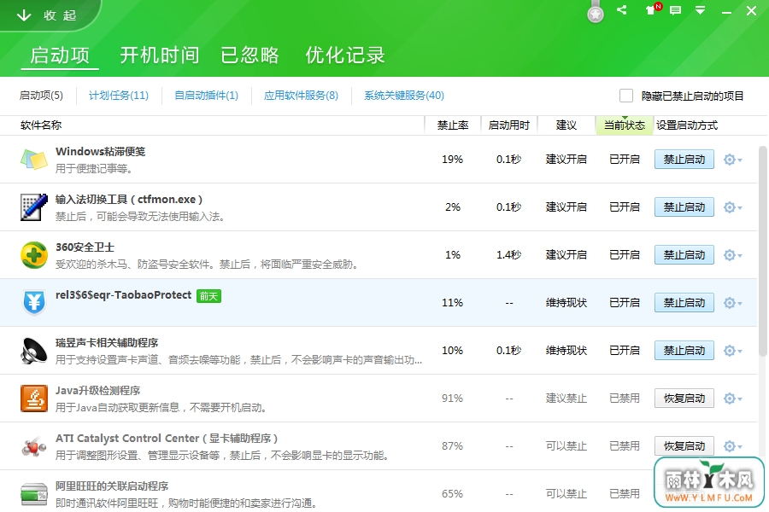Viewport: 769px width, 512px height.
Task: Select the 系统关键服务(40) sub-tab
Action: pyautogui.click(x=404, y=96)
